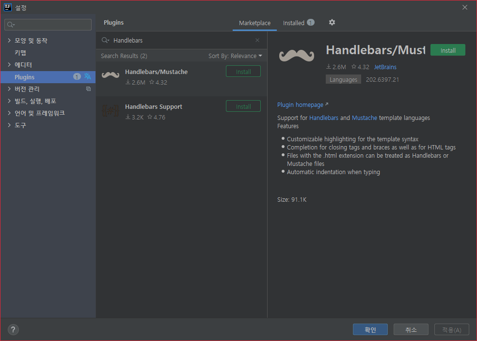This screenshot has width=477, height=341.
Task: Click the Installed tab update badge
Action: coord(311,22)
